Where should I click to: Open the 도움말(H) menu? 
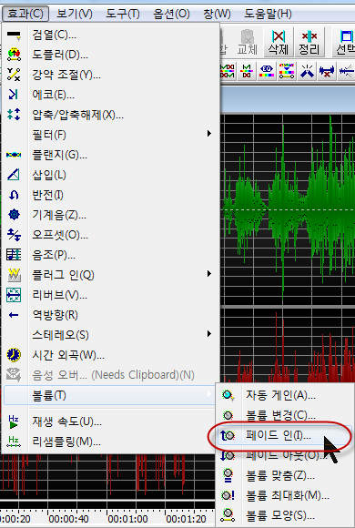[x=268, y=14]
